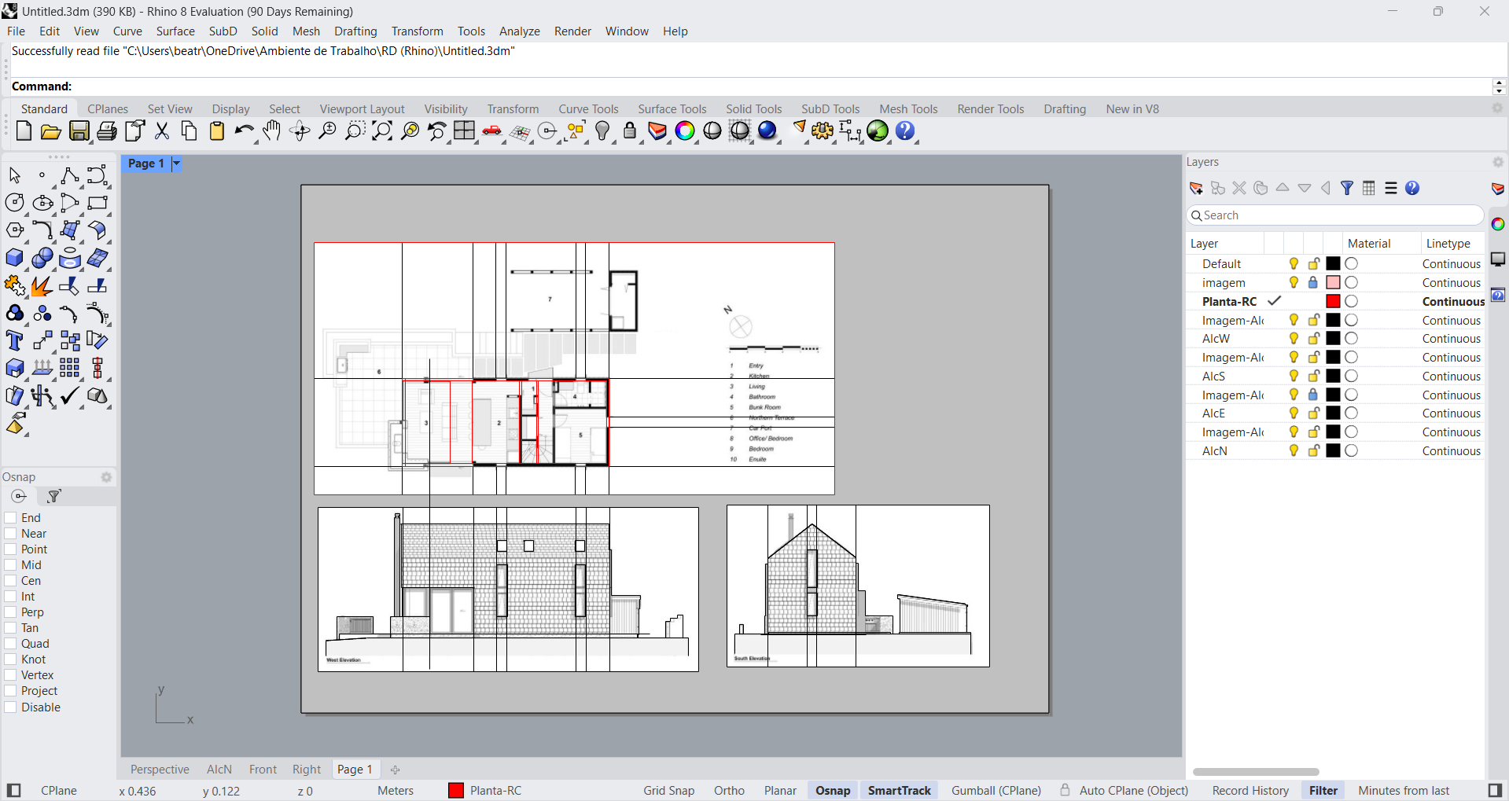Select the Box solid tool icon
Screen dimensions: 1509x801
pos(14,258)
